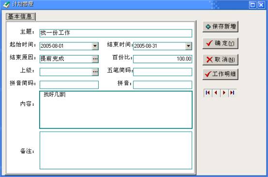Click the 取消(N) button

pos(221,60)
